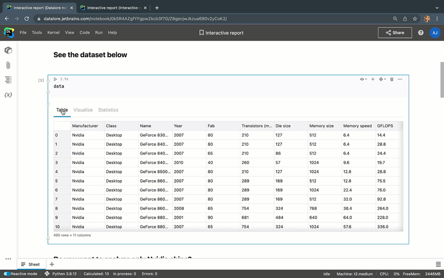Click the Share button
This screenshot has height=278, width=444.
395,32
